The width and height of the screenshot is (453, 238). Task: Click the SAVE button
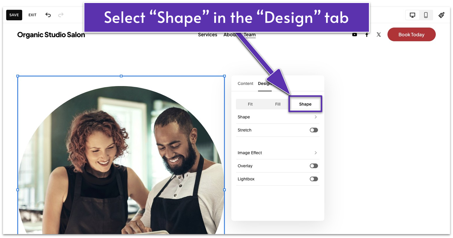[14, 15]
